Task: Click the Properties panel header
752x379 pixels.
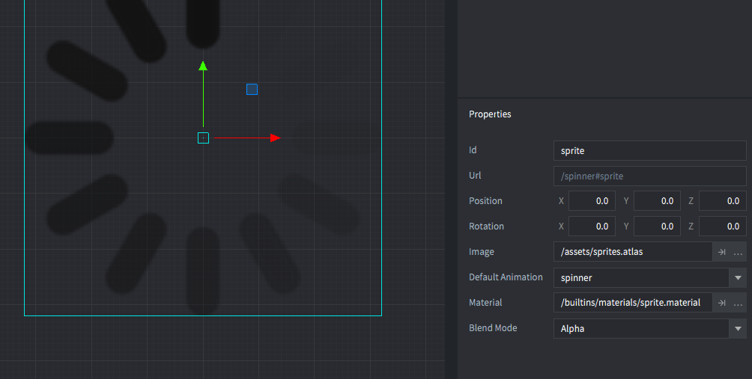Action: 490,114
